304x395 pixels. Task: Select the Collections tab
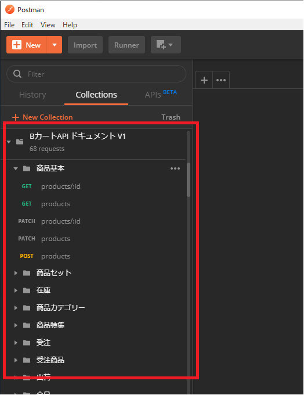point(96,95)
